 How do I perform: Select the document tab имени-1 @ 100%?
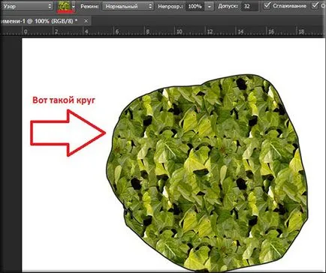40,21
